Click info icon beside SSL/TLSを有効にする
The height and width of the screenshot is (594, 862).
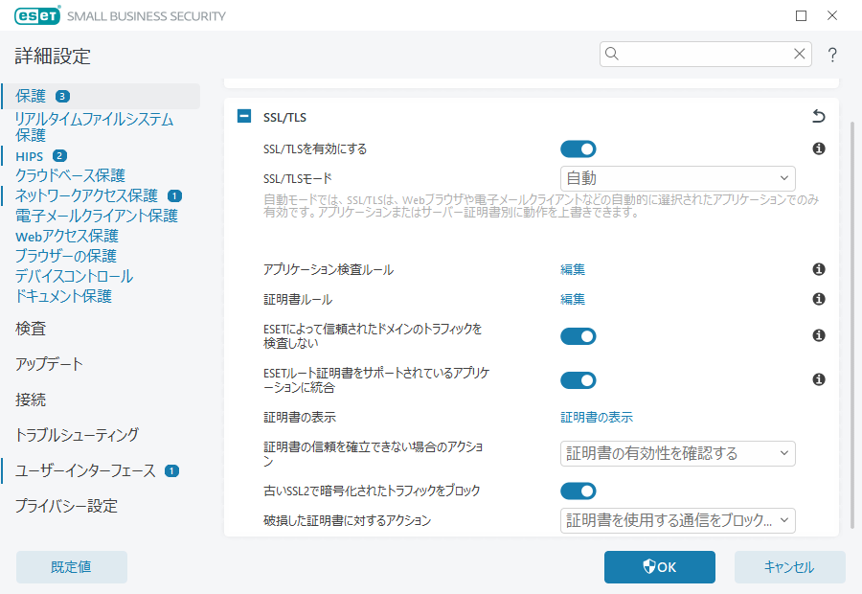tap(818, 148)
